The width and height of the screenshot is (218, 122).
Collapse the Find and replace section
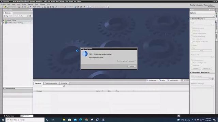point(191,19)
